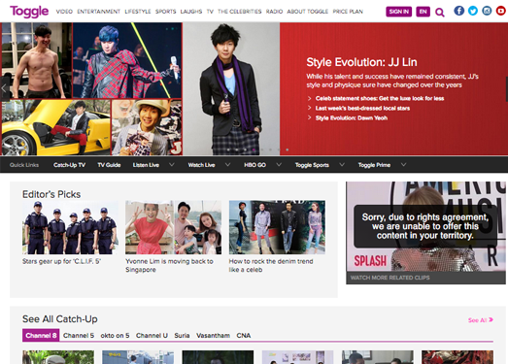Switch language with the EN button
The image size is (508, 364).
[423, 12]
